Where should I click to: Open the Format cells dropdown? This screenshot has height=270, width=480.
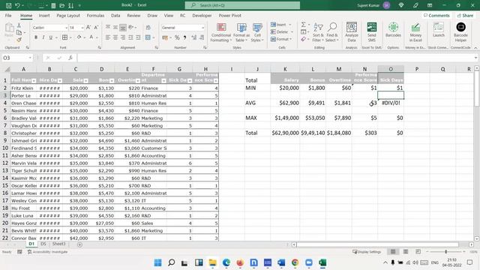click(281, 39)
